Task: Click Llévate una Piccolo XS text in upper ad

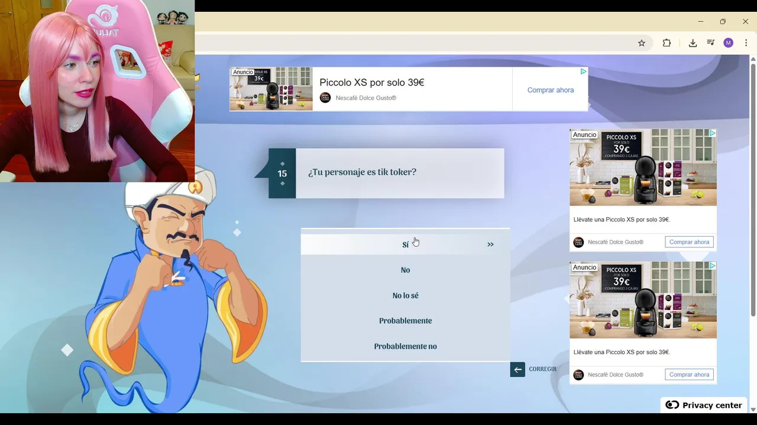Action: pyautogui.click(x=622, y=220)
